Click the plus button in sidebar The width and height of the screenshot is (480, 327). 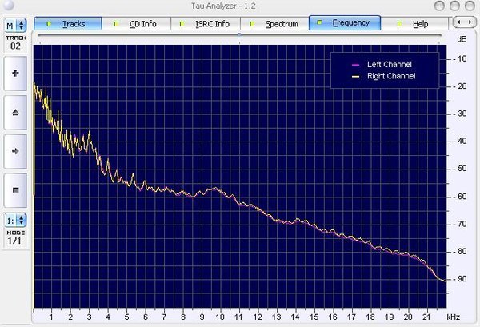click(15, 74)
